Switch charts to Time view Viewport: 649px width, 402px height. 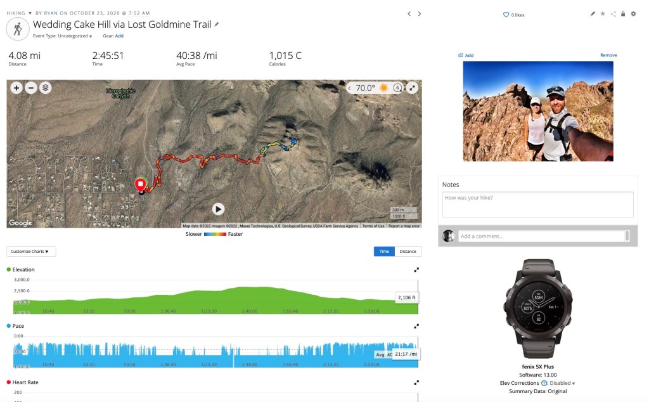tap(384, 252)
